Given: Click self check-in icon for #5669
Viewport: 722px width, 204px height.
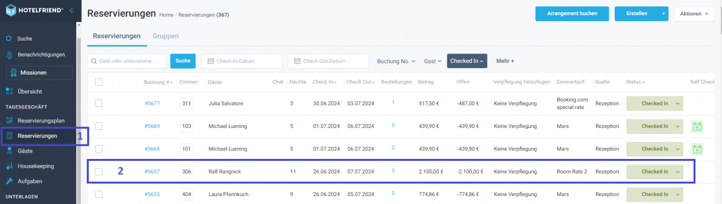Looking at the screenshot, I should pos(697,126).
